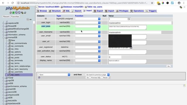Switch to the SQL tab
This screenshot has height=105, width=187.
[x=66, y=11]
